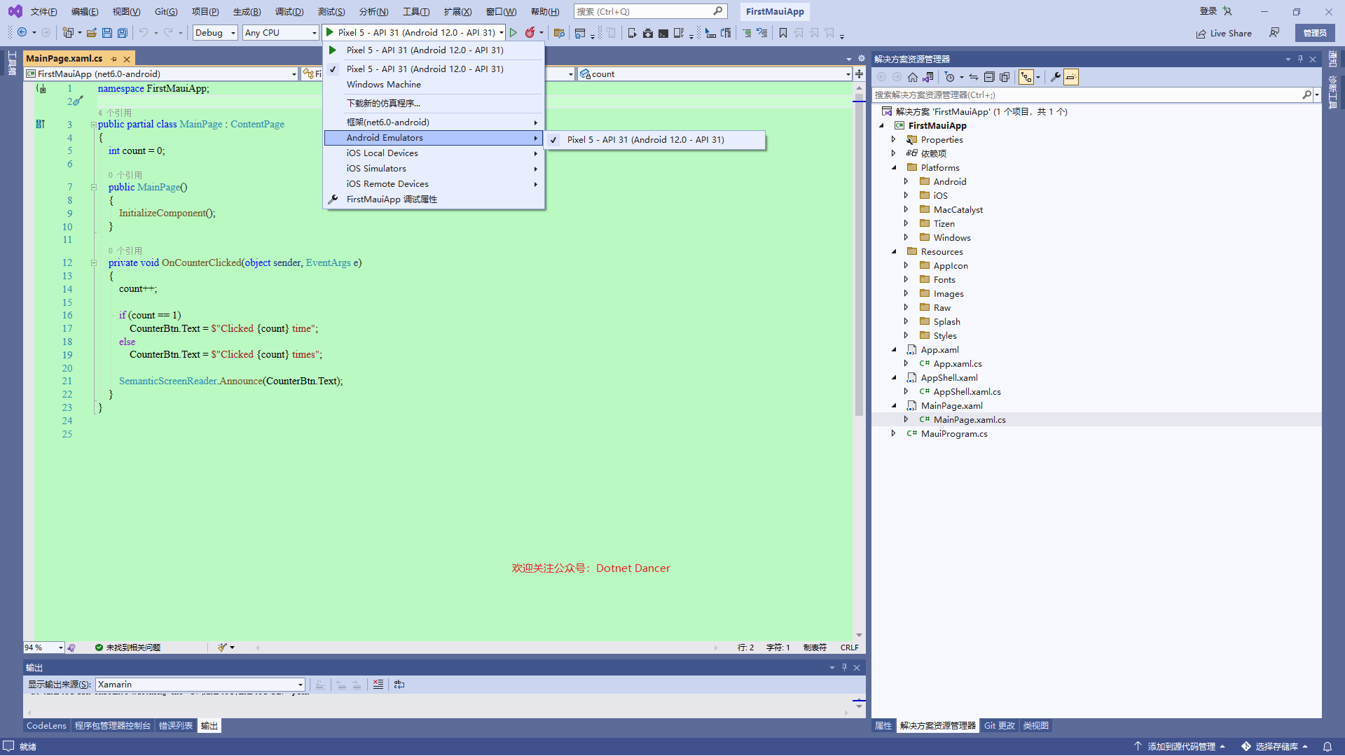Click the Properties wrench icon in Solution Explorer

(1056, 77)
